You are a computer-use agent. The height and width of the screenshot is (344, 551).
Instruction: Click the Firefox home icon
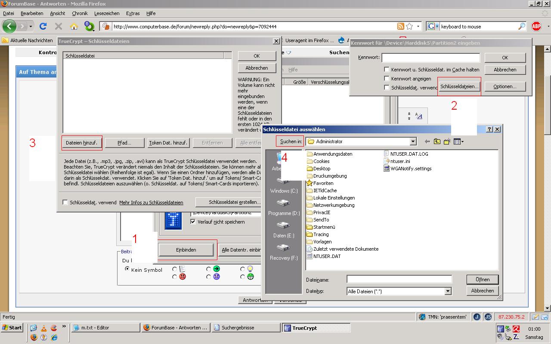click(x=74, y=26)
